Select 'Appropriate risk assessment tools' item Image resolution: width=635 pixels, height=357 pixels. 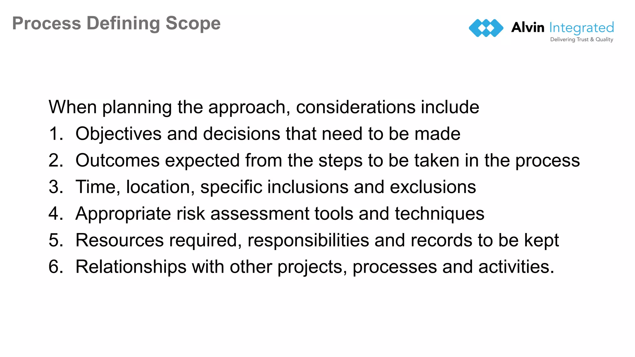pyautogui.click(x=280, y=214)
